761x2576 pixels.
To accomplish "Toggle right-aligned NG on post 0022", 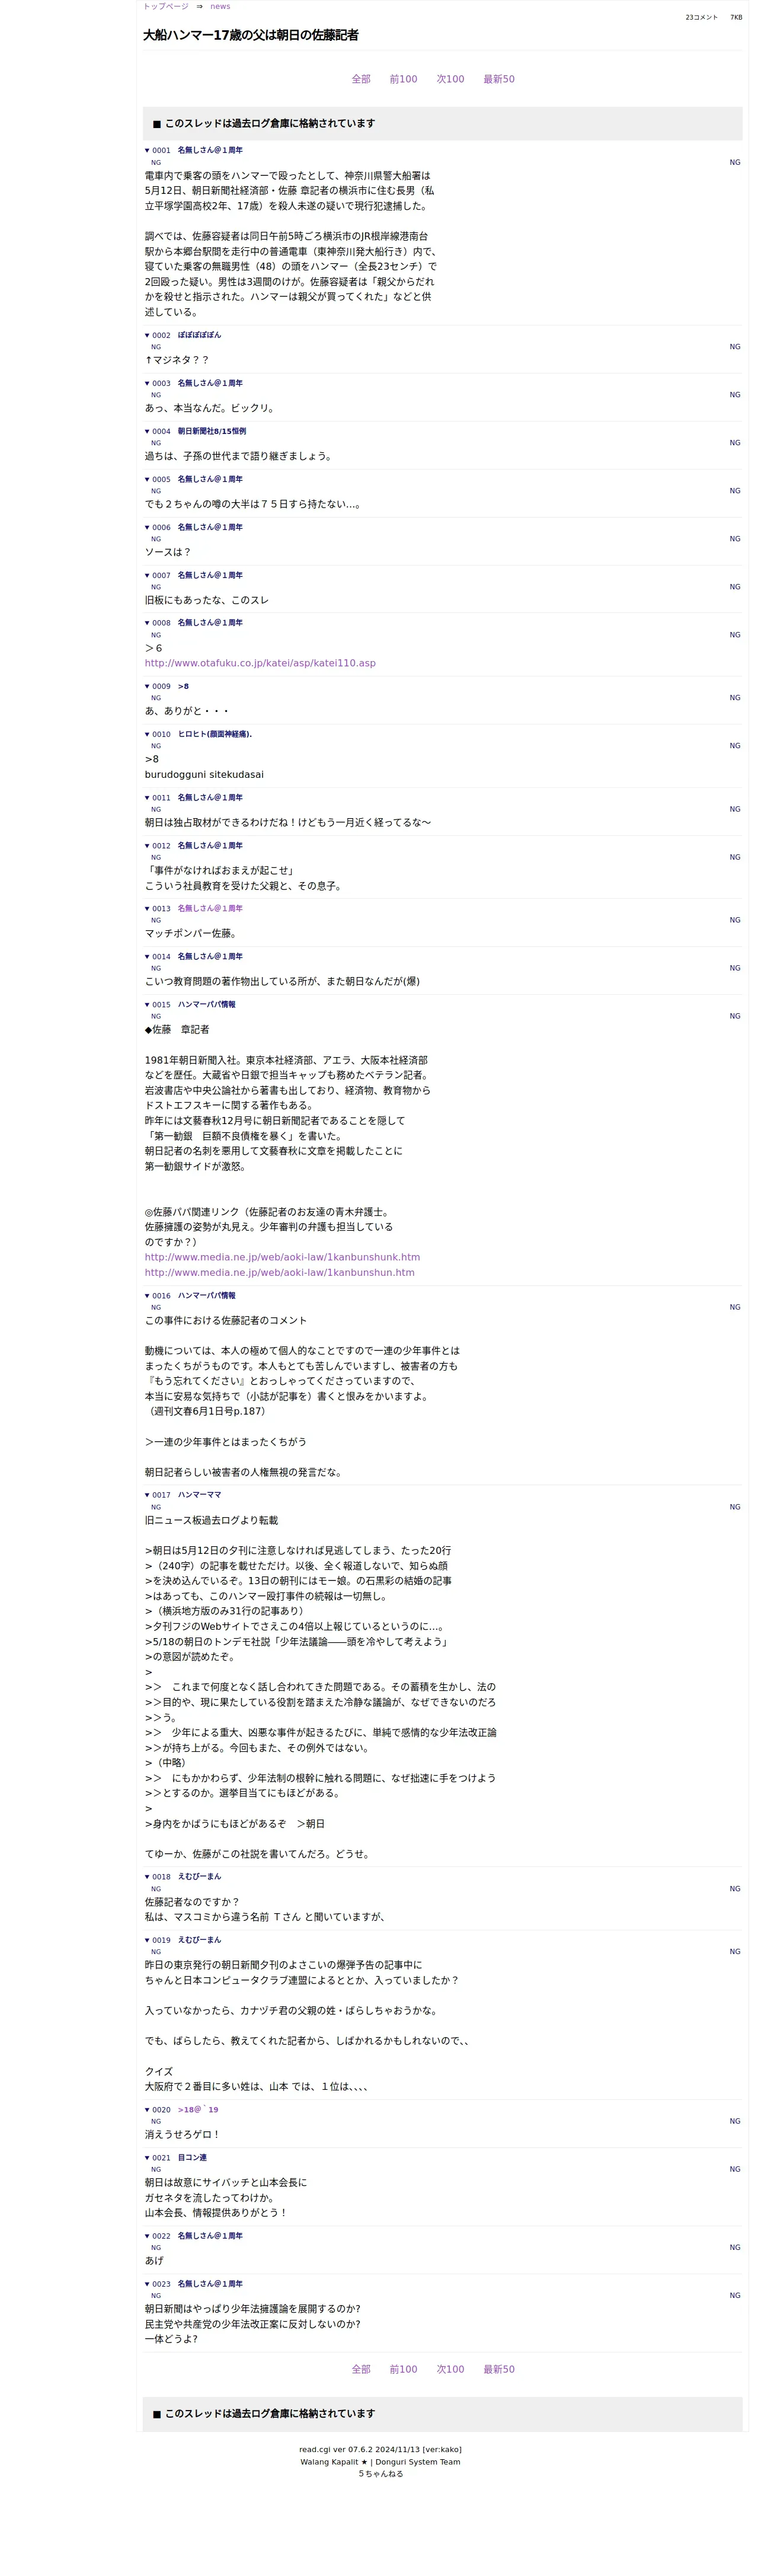I will click(x=735, y=2247).
